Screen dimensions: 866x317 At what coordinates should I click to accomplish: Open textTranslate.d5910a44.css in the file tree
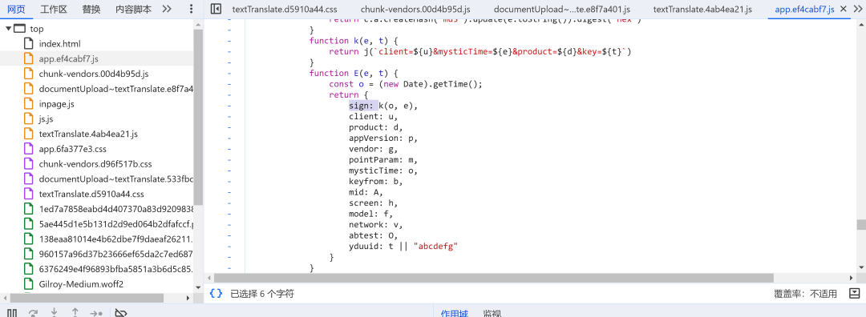(x=91, y=194)
